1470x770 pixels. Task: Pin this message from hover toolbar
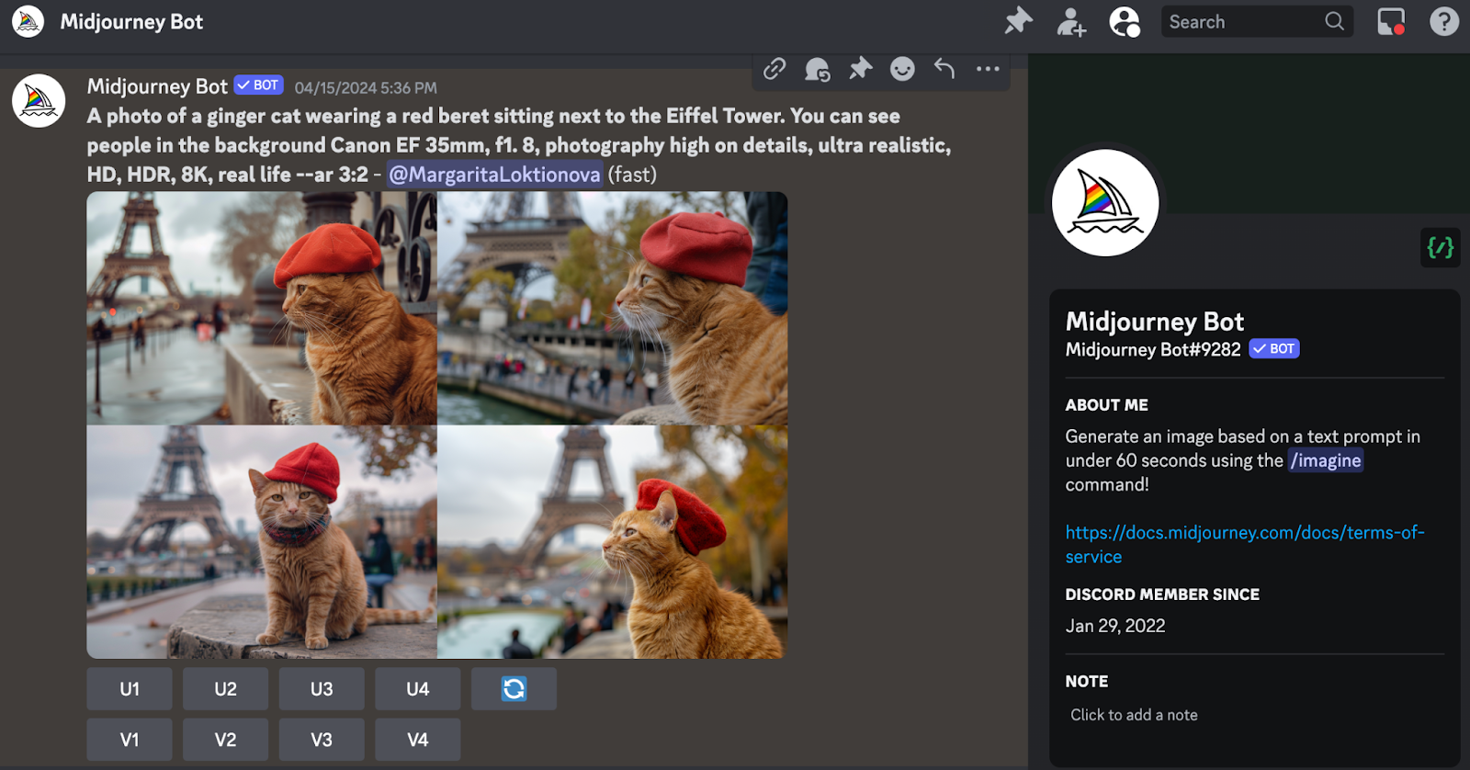click(x=860, y=69)
